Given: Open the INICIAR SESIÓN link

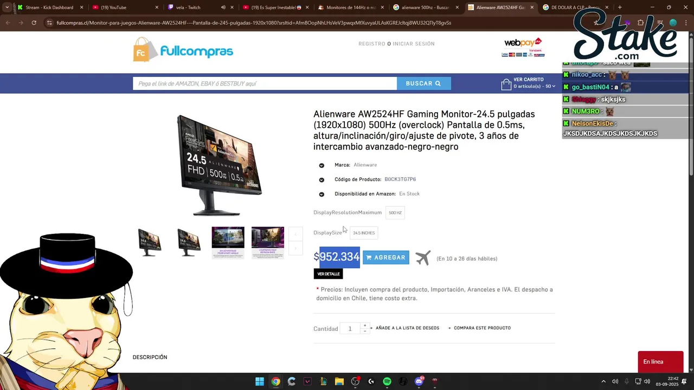Looking at the screenshot, I should 414,44.
